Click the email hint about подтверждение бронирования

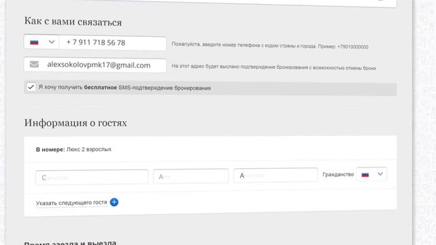tap(274, 67)
